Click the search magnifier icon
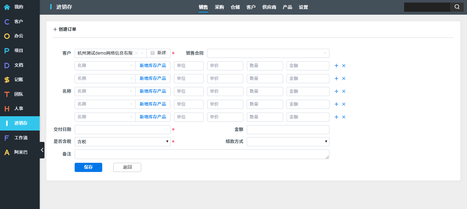 [x=457, y=7]
